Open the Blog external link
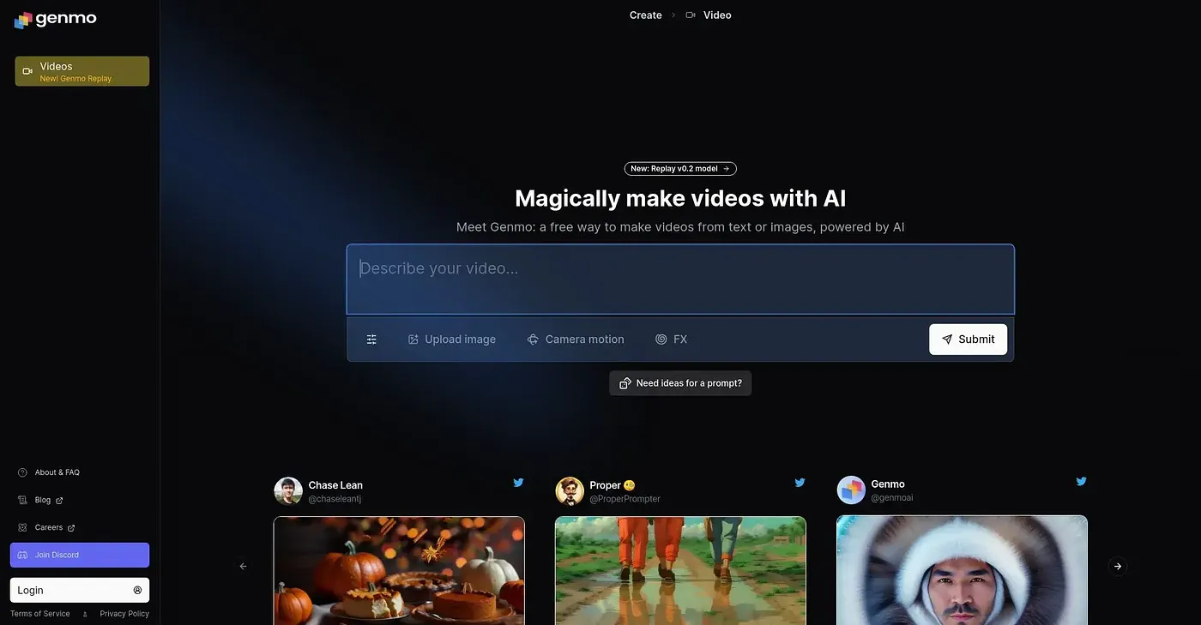 pos(40,500)
